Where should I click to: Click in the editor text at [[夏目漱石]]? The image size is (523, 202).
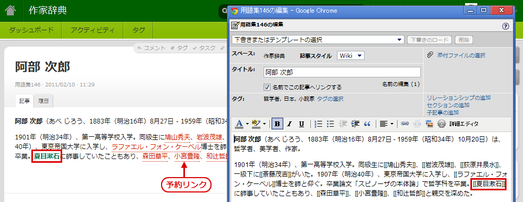[x=488, y=183]
